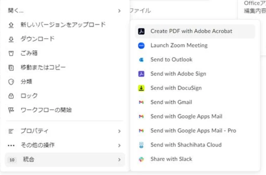Select Send with Adobe Sign
Image resolution: width=266 pixels, height=175 pixels.
coord(195,74)
